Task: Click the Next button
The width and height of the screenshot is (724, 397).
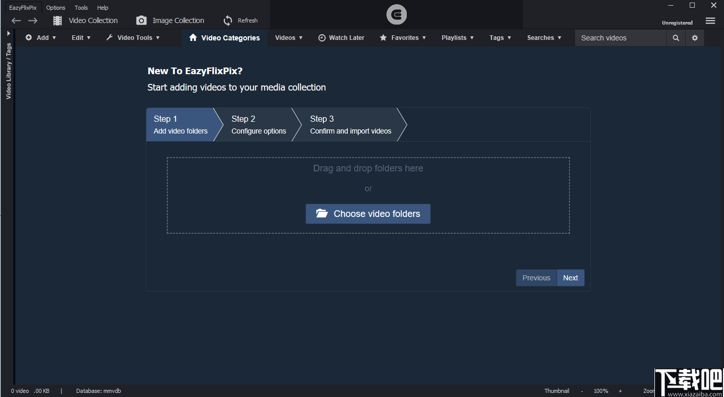Action: pyautogui.click(x=571, y=278)
